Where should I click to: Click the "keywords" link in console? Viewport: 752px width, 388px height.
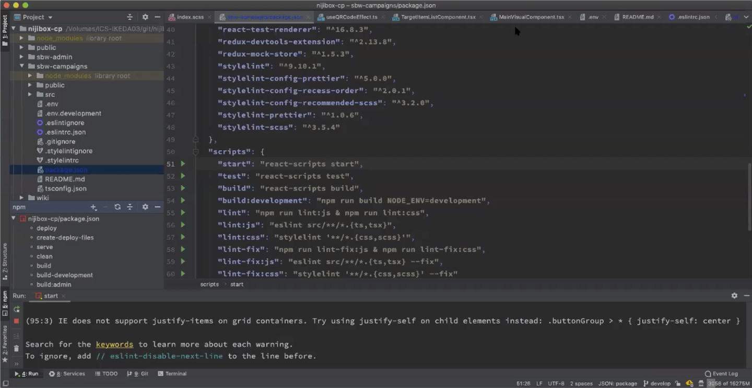(x=114, y=344)
